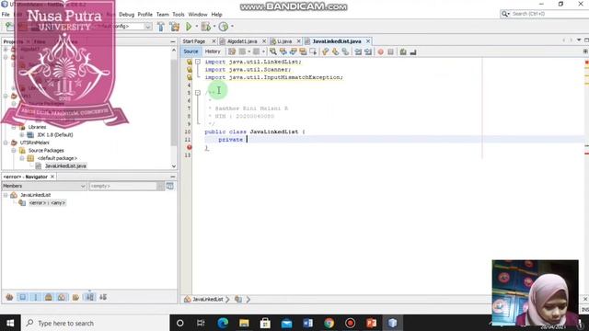
Task: Select <default package> in Projects tree
Action: click(x=57, y=158)
